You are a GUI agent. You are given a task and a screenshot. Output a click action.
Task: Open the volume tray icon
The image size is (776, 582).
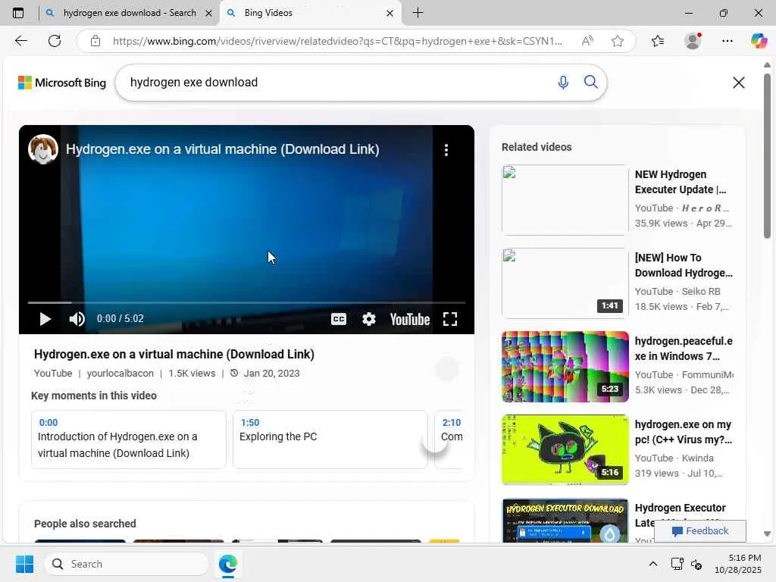pos(696,564)
